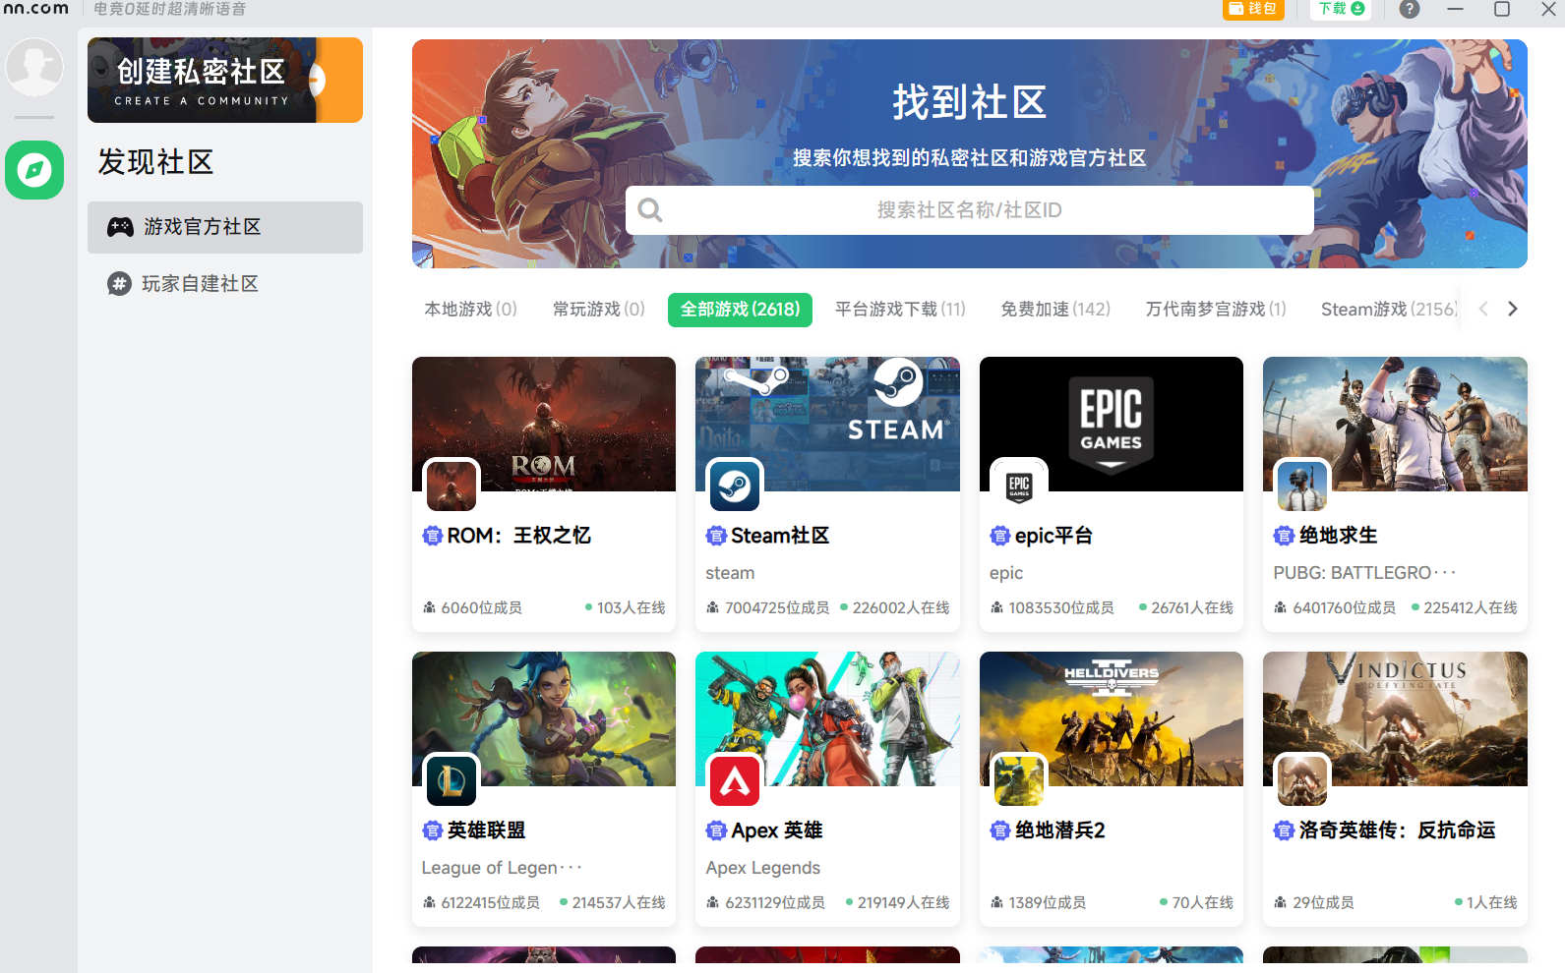The width and height of the screenshot is (1565, 973).
Task: Click the 创建私密社区 banner
Action: [x=225, y=80]
